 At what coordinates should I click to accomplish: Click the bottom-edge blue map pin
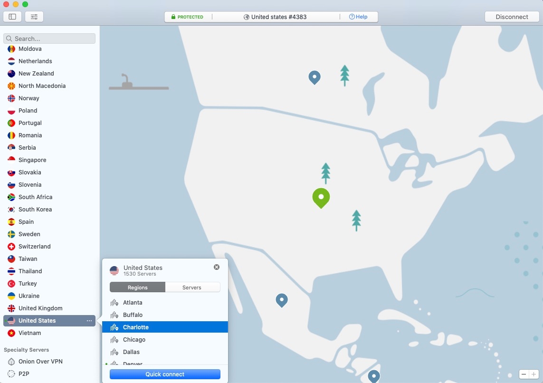point(374,376)
